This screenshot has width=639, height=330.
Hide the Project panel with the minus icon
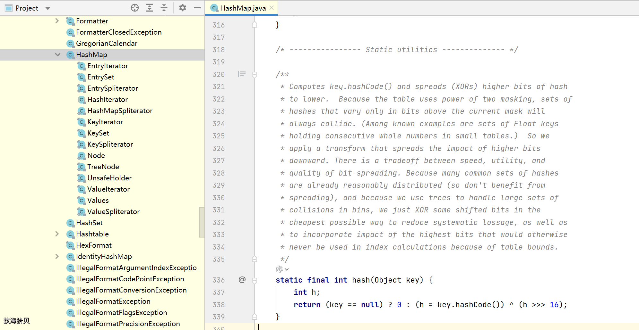pos(197,8)
